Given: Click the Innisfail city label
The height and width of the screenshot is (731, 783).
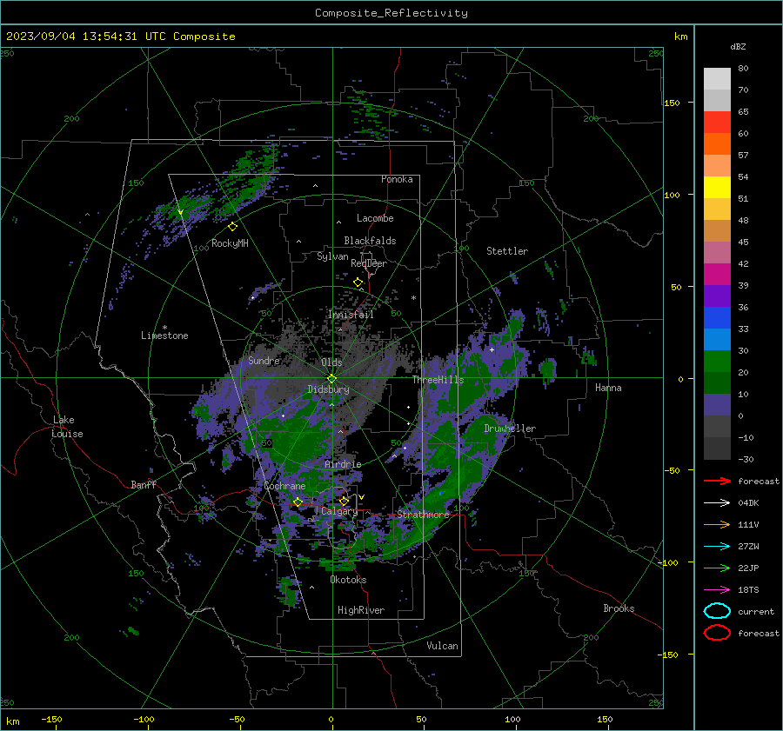Looking at the screenshot, I should [x=351, y=315].
